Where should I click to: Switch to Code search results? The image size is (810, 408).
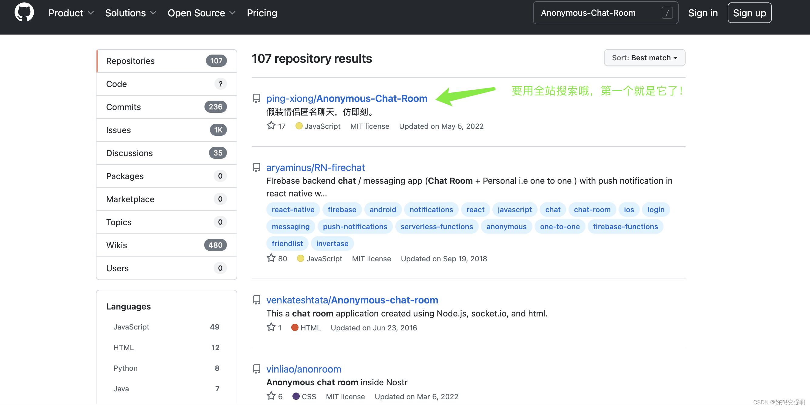[x=166, y=84]
